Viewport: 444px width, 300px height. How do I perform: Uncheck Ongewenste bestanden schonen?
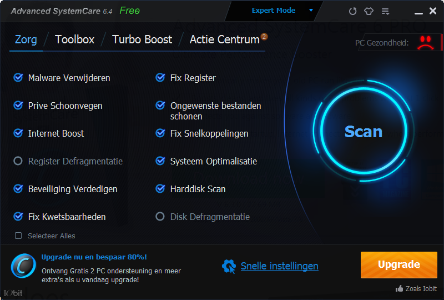tap(160, 105)
